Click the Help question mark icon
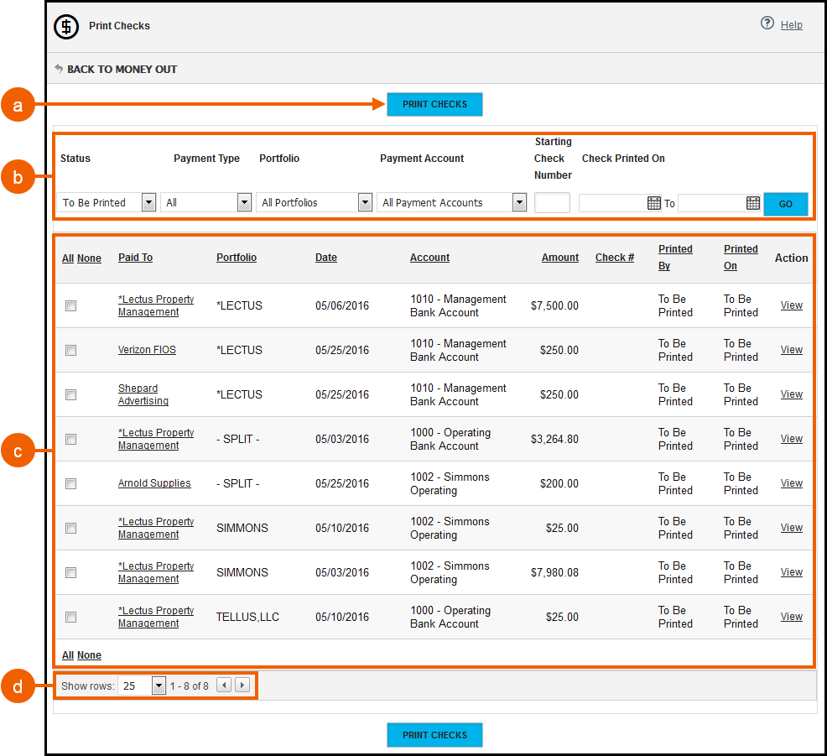The width and height of the screenshot is (827, 756). tap(767, 23)
